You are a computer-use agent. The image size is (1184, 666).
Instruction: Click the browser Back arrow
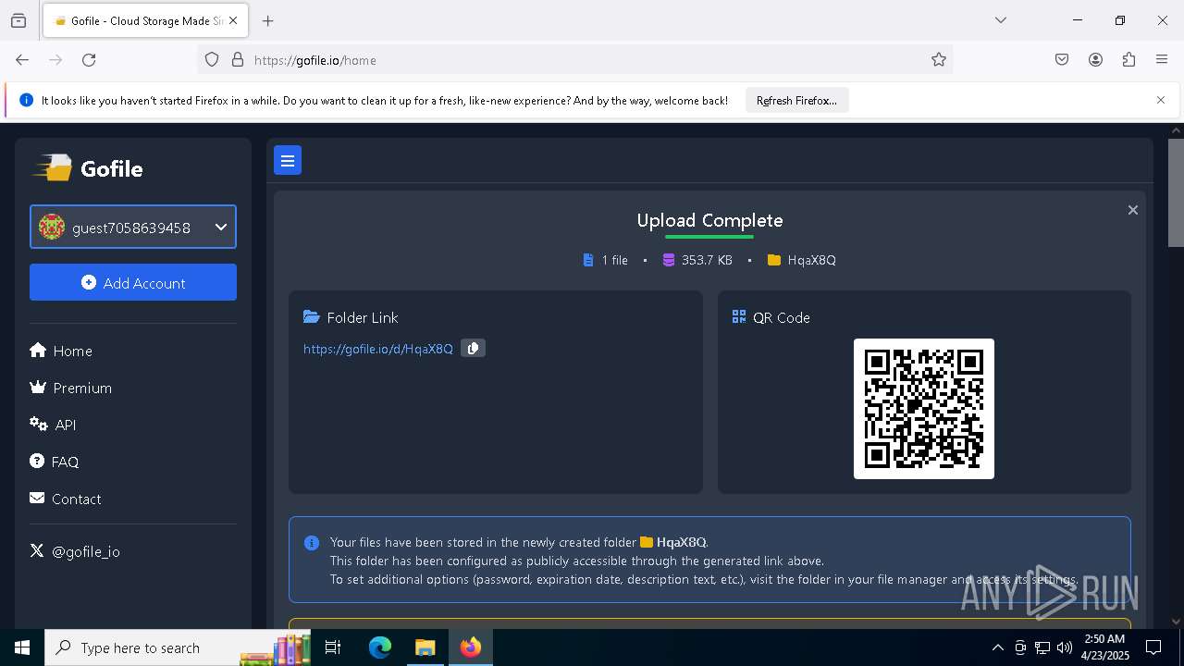(22, 60)
